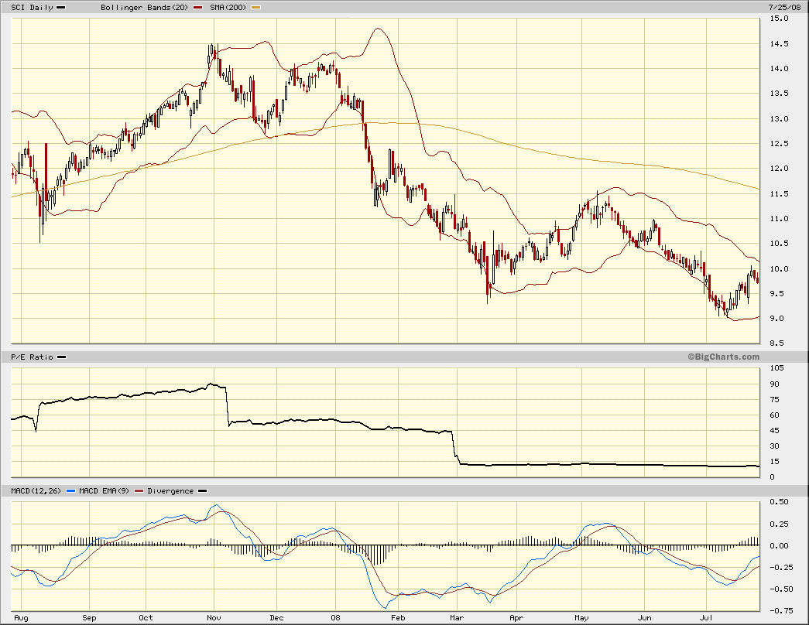Click the BigCharts.com copyright link
Viewport: 809px width, 625px height.
point(723,357)
